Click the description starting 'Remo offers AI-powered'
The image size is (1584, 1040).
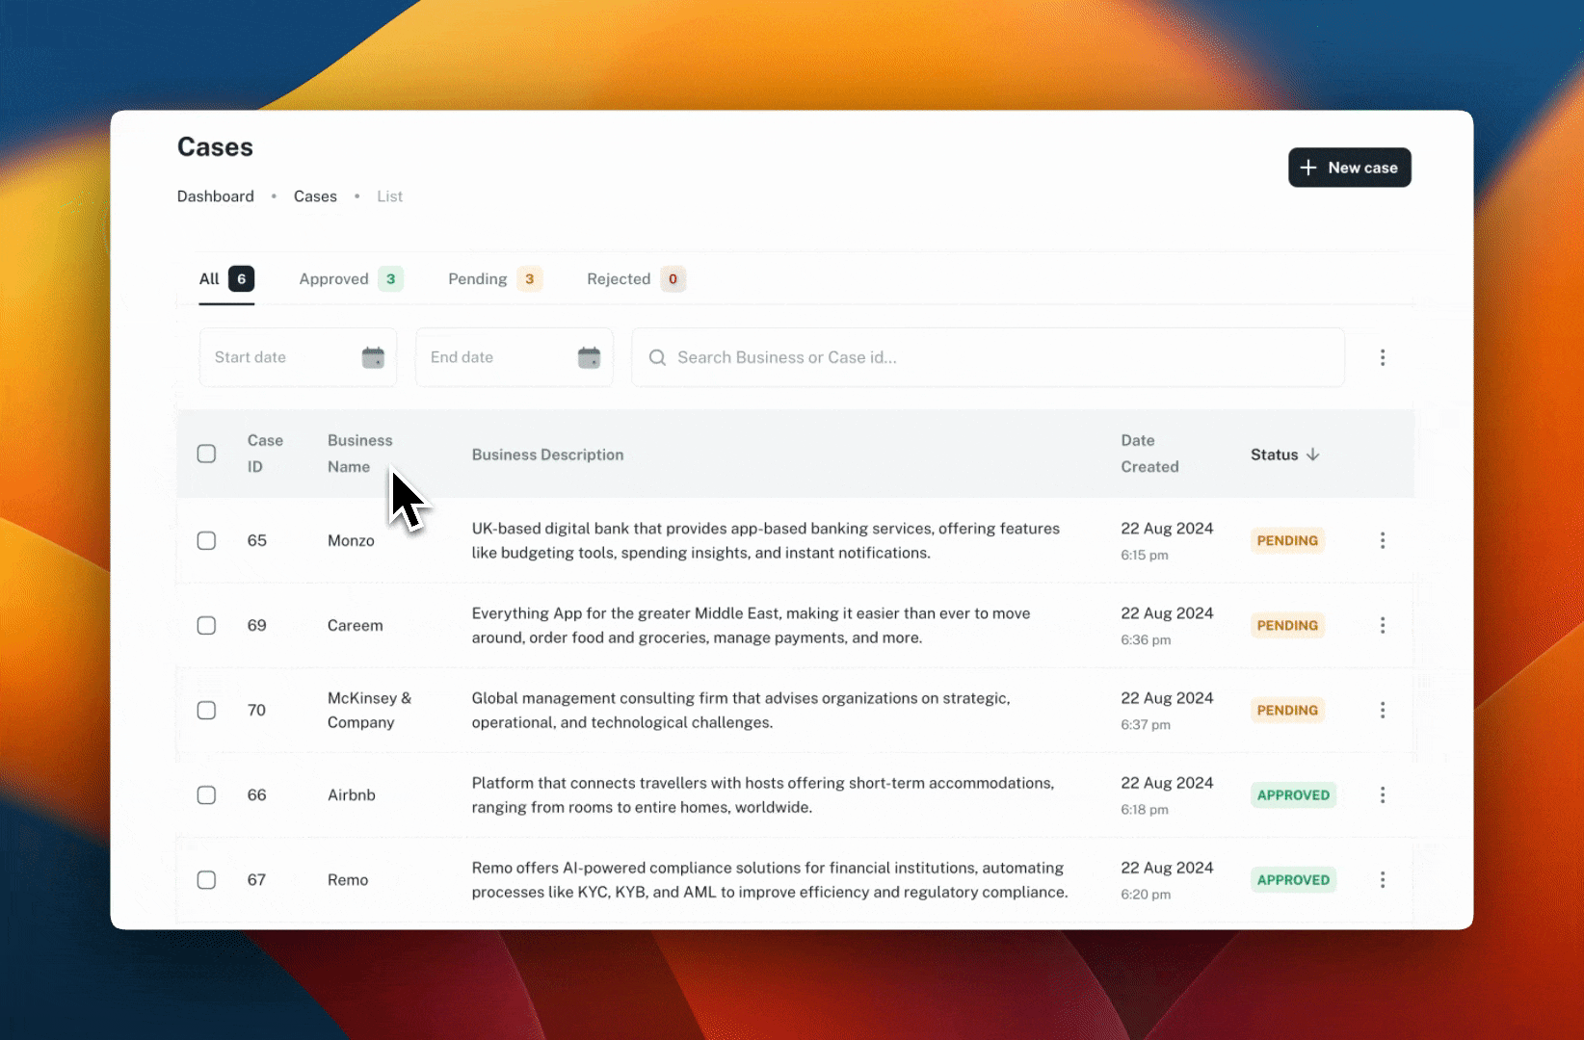[x=770, y=879]
